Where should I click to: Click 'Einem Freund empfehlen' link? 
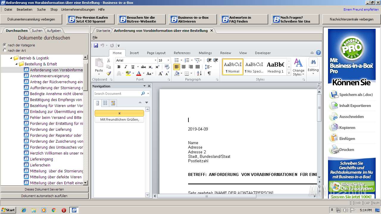click(361, 10)
